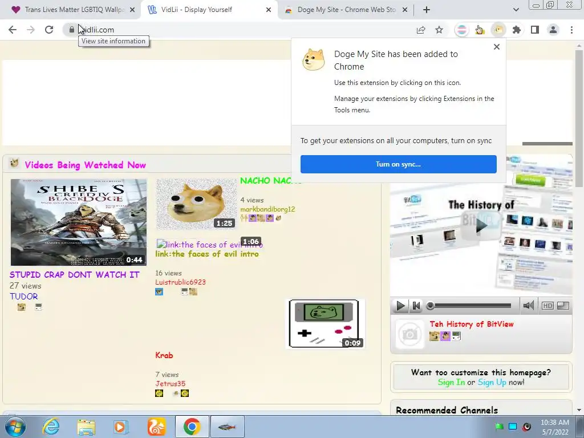Open the Doge My Site extension icon
Screen dimensions: 584x438
pos(498,30)
